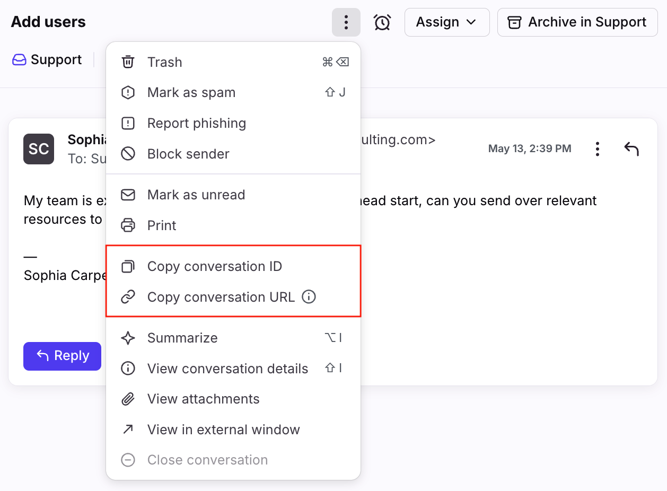Select Print from the menu
Screen dimensions: 667x491
point(233,225)
